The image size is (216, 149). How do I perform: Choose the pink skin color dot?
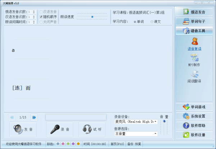[63, 144]
